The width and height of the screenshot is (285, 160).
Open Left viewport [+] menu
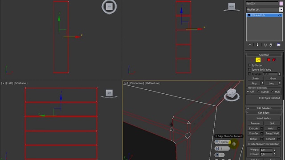tap(3, 83)
